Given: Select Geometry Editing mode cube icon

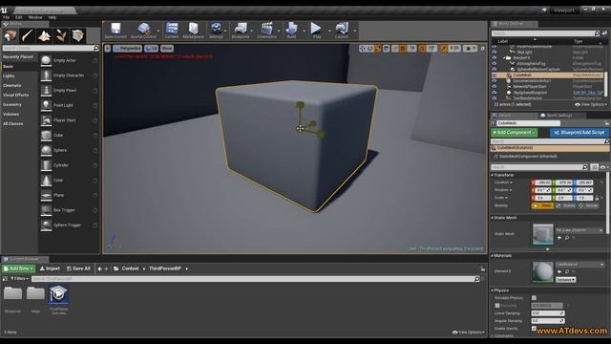Looking at the screenshot, I should (78, 36).
